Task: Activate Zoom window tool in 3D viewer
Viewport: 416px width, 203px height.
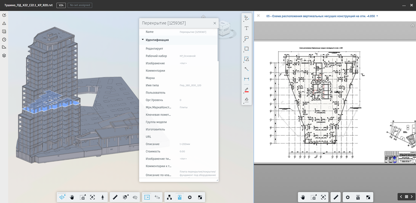Action: [83, 197]
